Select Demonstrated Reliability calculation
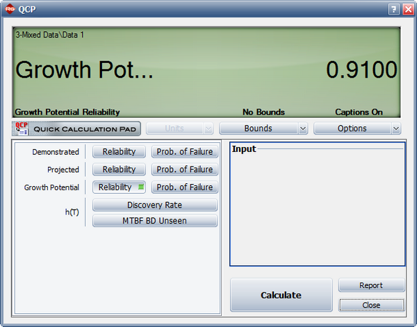The width and height of the screenshot is (417, 327). pos(119,152)
